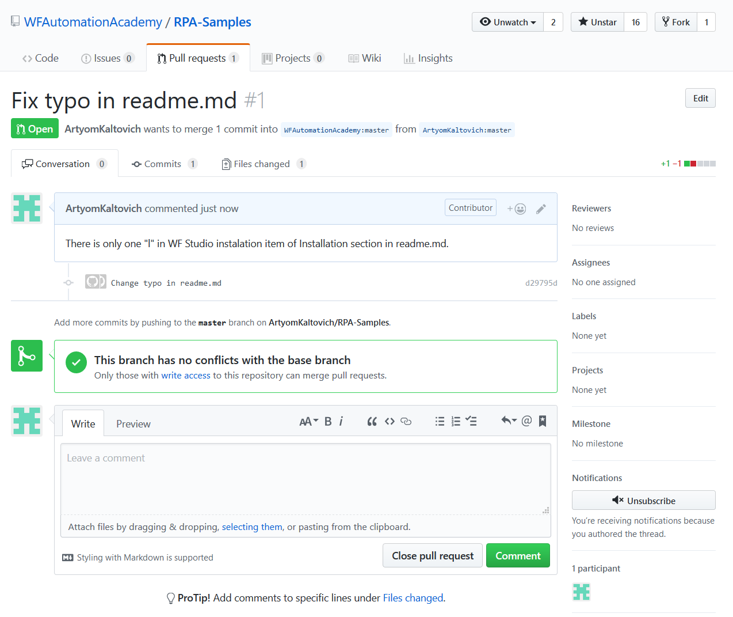
Task: Switch to Files changed tab
Action: click(x=264, y=164)
